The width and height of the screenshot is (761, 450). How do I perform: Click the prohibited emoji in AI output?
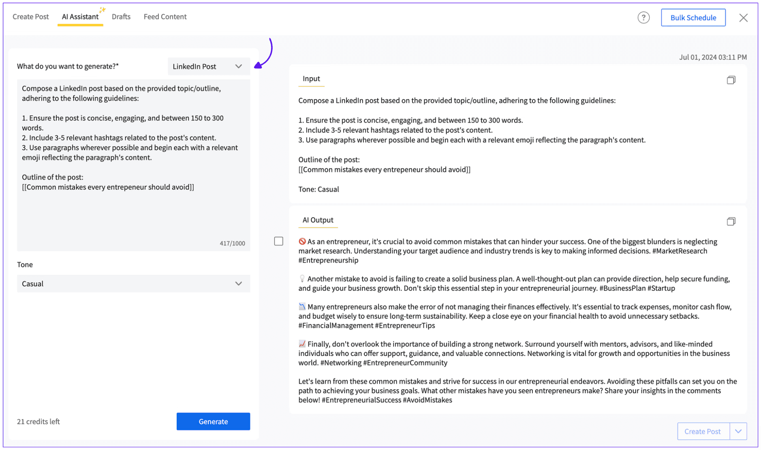302,242
